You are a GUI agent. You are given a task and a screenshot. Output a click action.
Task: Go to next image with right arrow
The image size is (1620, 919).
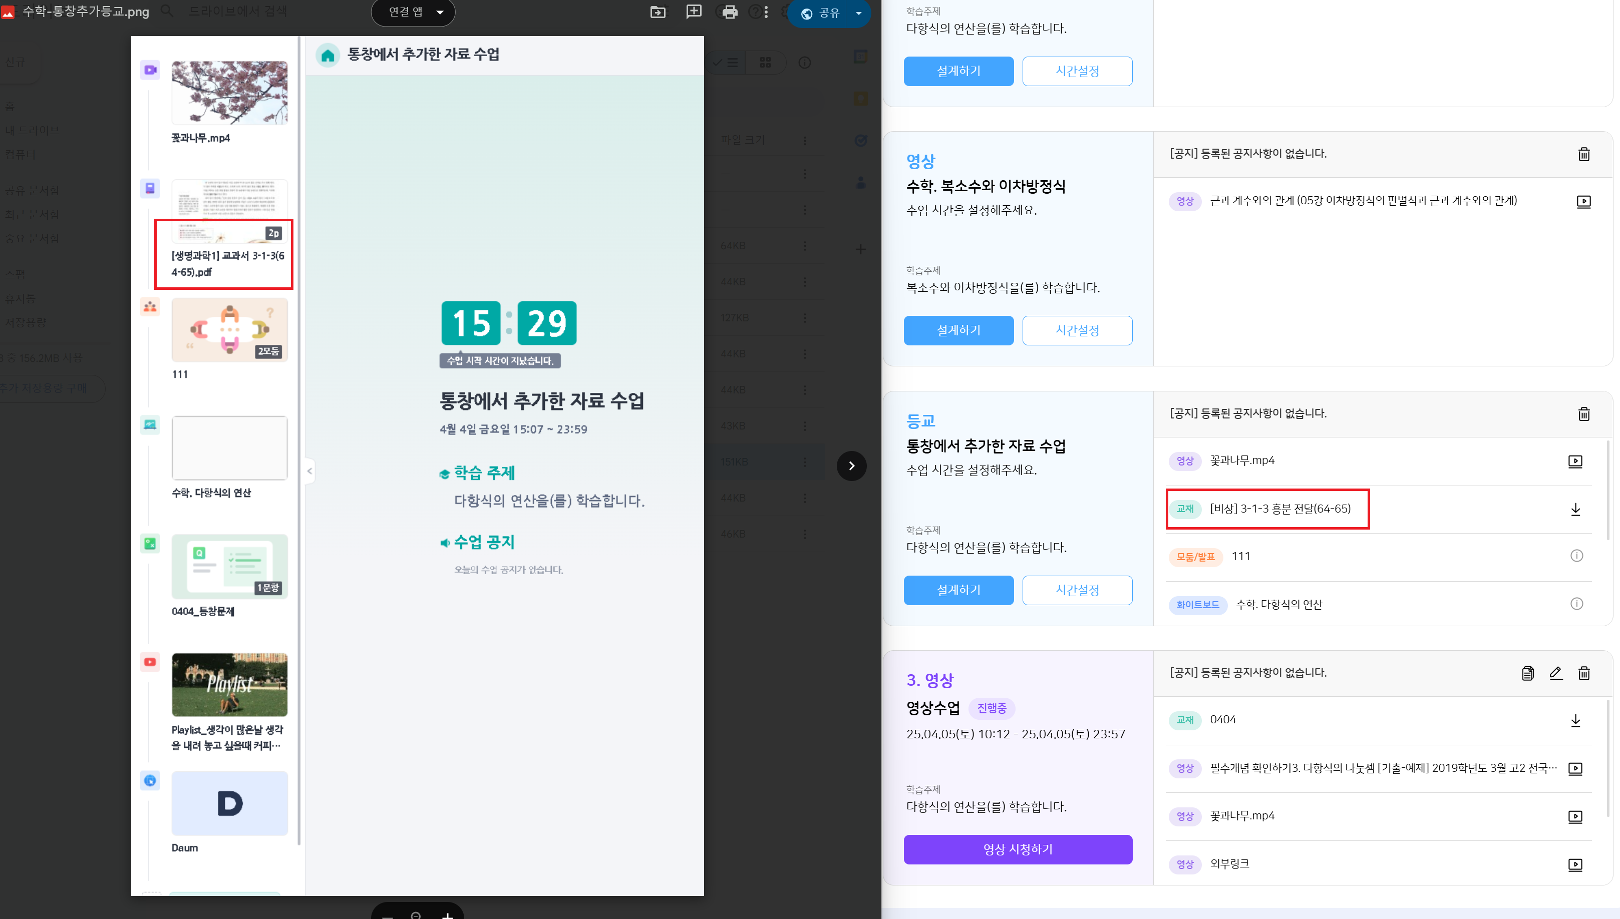click(x=851, y=466)
